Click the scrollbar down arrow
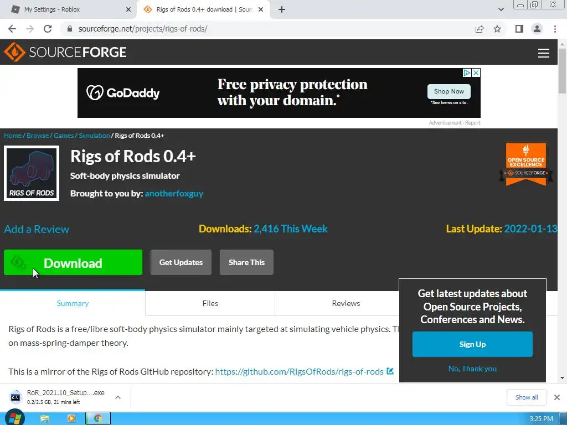Viewport: 567px width, 425px height. pyautogui.click(x=562, y=378)
